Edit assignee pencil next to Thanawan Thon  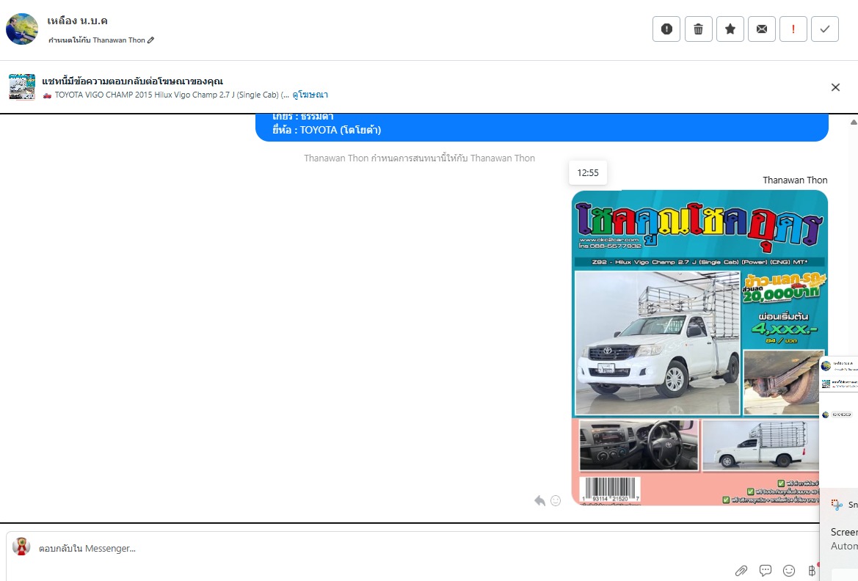(151, 40)
